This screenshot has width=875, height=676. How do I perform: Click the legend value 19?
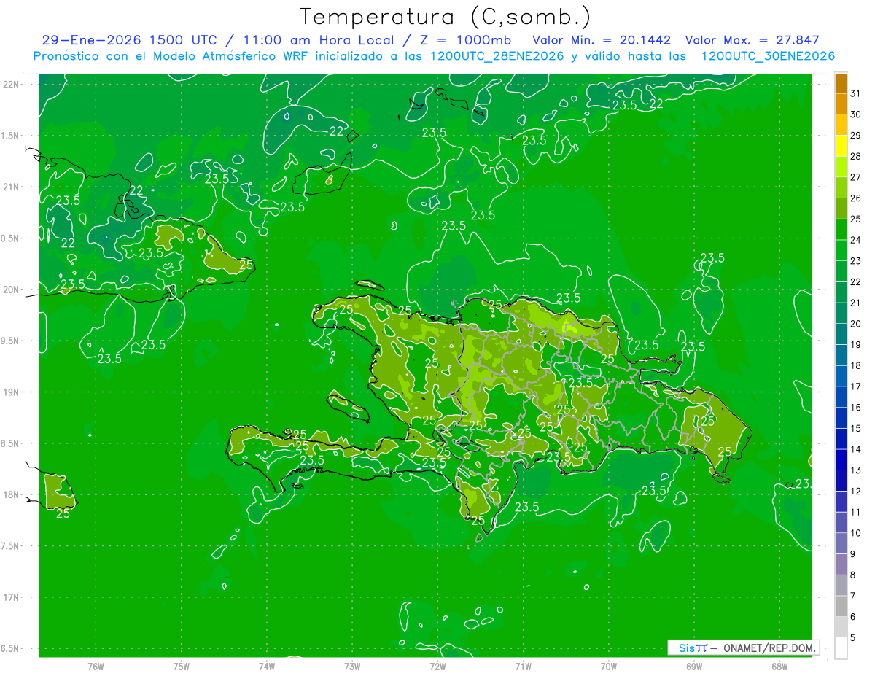pos(855,344)
